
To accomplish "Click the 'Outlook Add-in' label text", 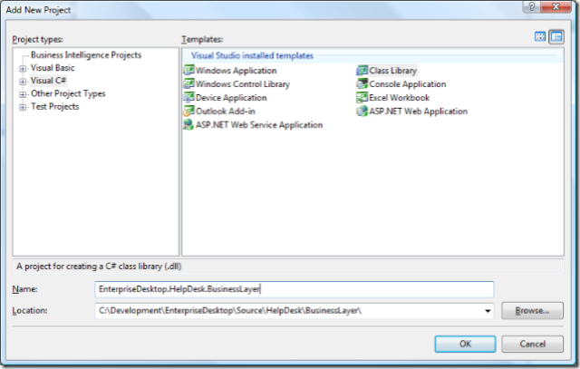I will tap(226, 111).
